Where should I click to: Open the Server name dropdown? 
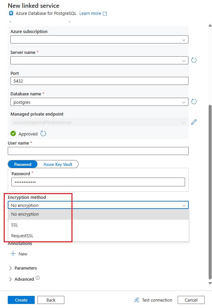(99, 60)
